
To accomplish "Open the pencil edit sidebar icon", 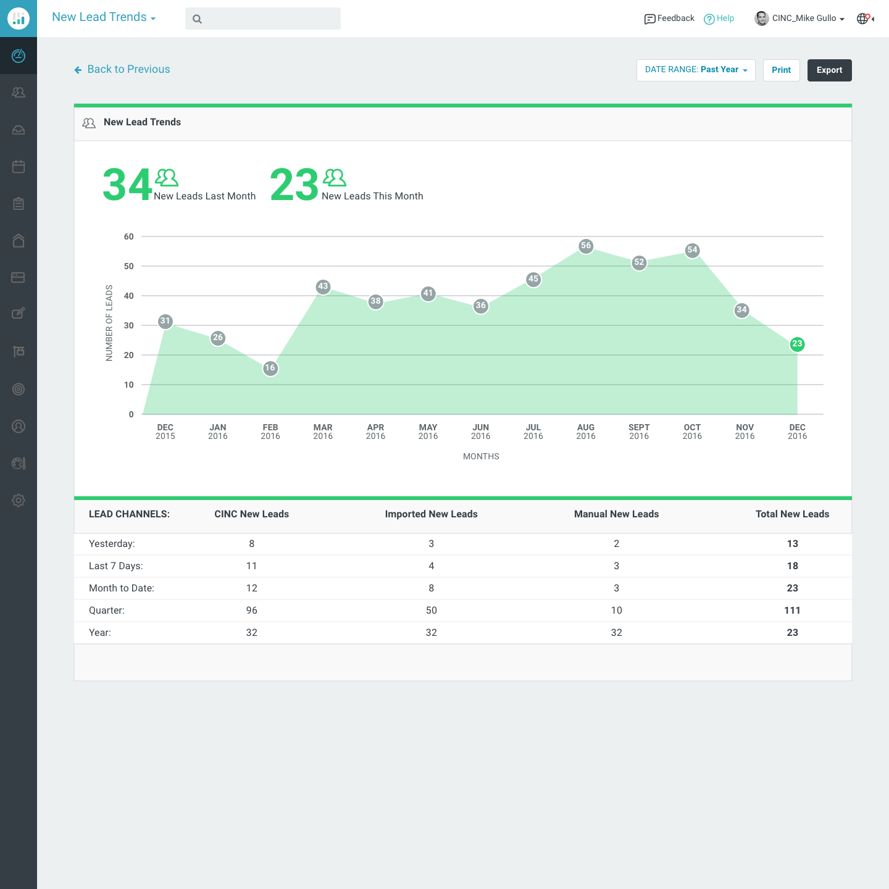I will (x=19, y=314).
